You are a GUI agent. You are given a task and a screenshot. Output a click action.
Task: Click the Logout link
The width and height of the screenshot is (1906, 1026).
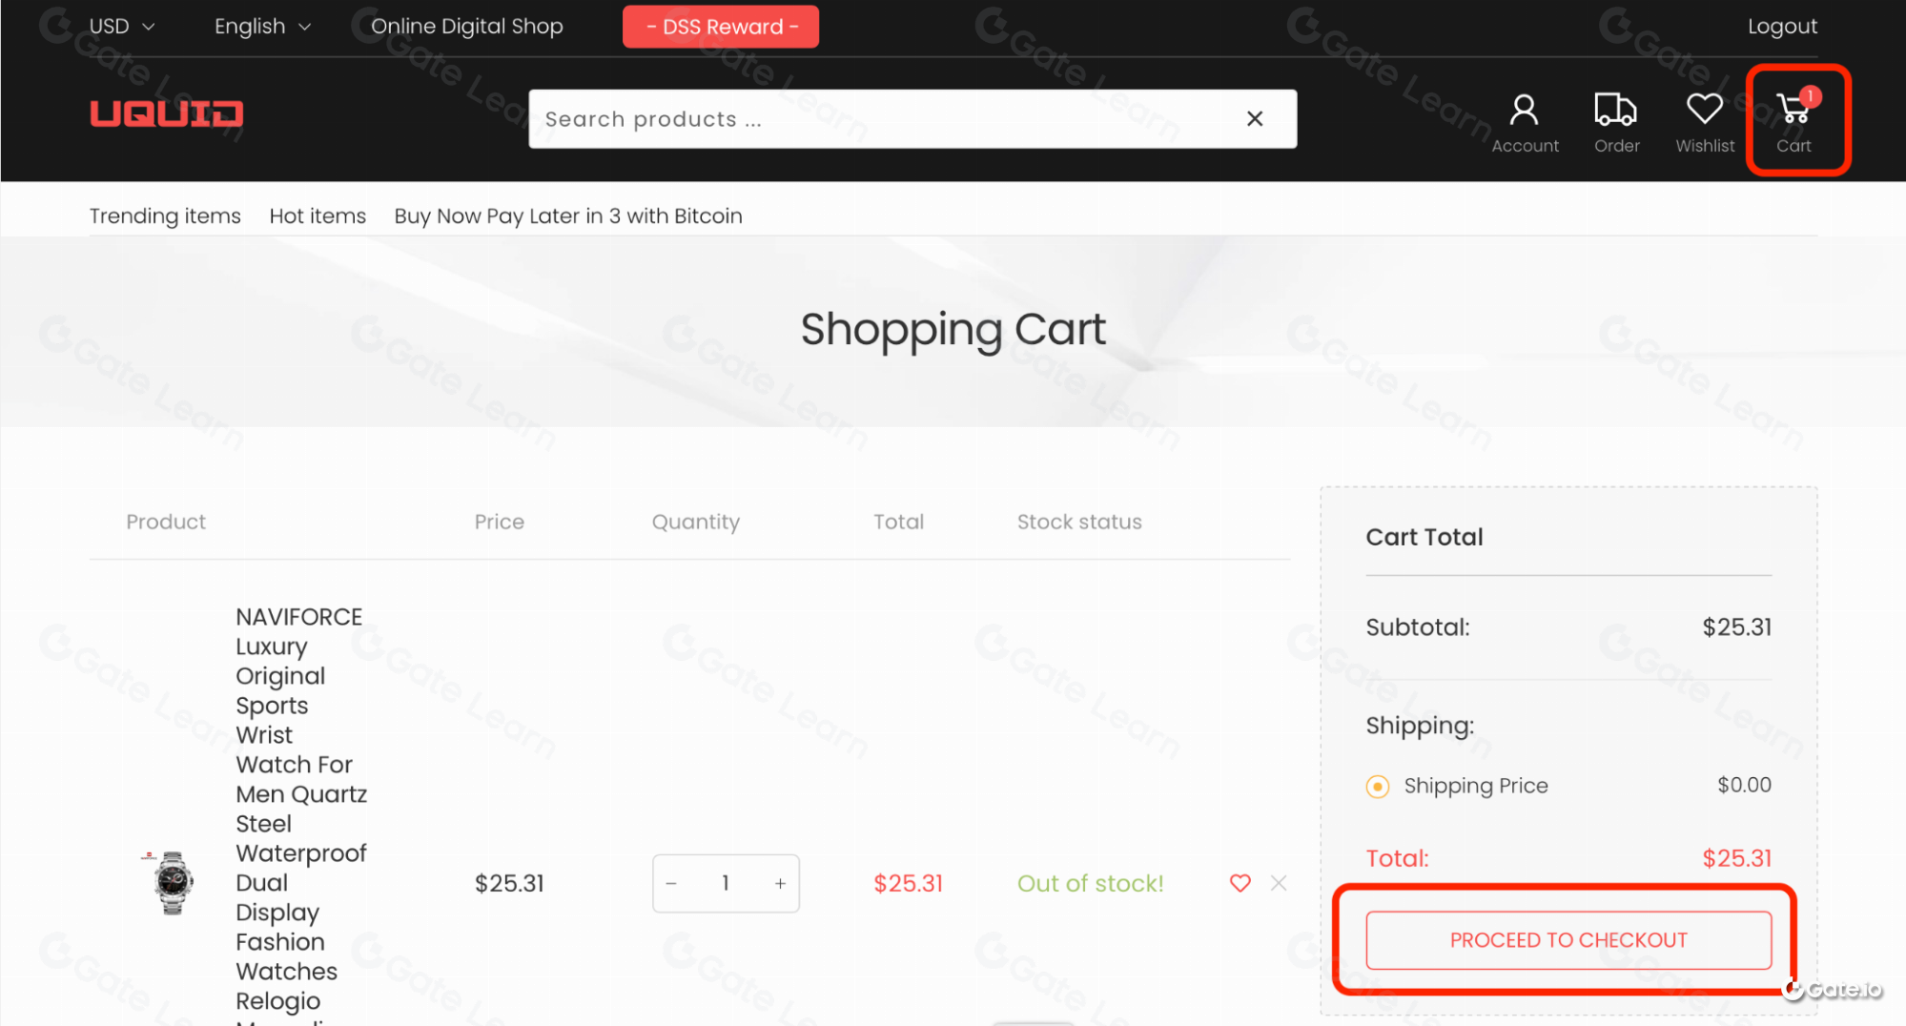click(x=1782, y=27)
